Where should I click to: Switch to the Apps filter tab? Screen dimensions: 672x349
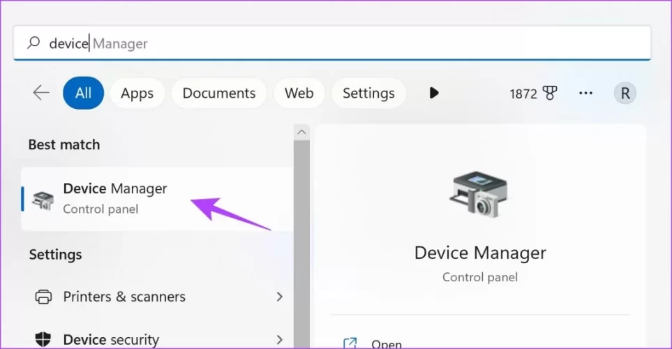coord(137,93)
